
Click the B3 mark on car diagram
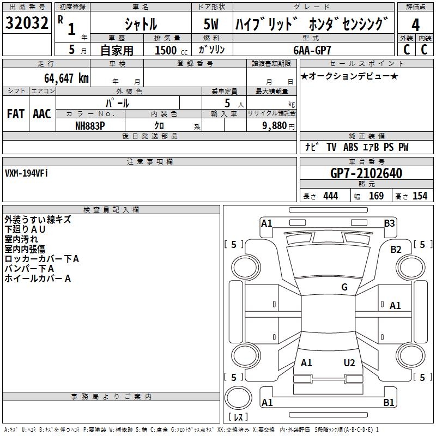389,223
